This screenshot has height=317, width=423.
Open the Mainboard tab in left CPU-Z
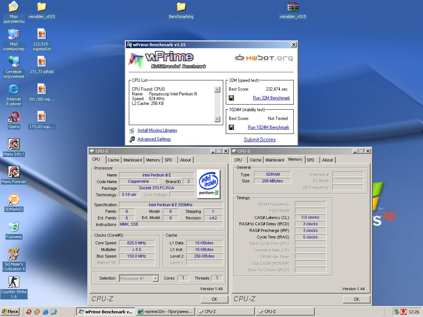point(133,160)
